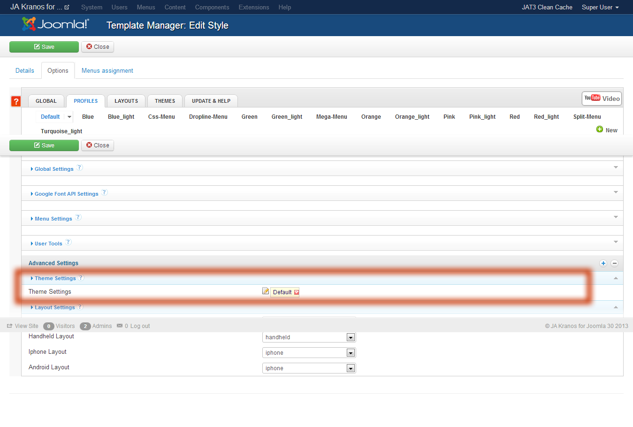Click the help icon beside Layout Settings
Image resolution: width=633 pixels, height=427 pixels.
point(80,307)
